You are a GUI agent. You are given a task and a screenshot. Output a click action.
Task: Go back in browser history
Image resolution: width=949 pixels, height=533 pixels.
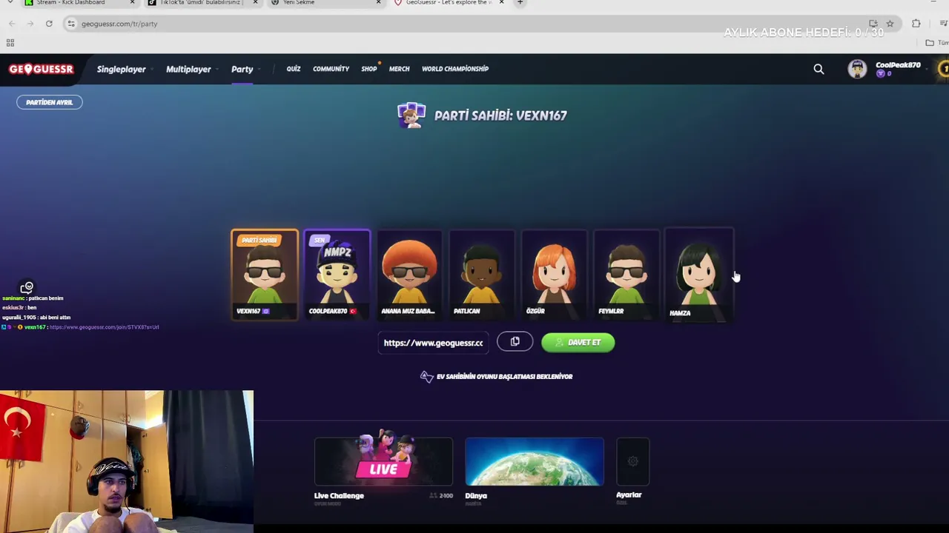(x=11, y=24)
